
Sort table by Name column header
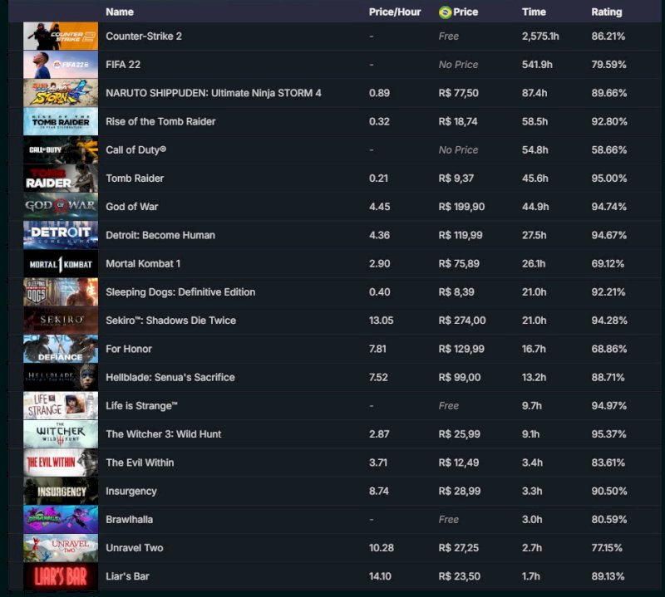tap(120, 12)
